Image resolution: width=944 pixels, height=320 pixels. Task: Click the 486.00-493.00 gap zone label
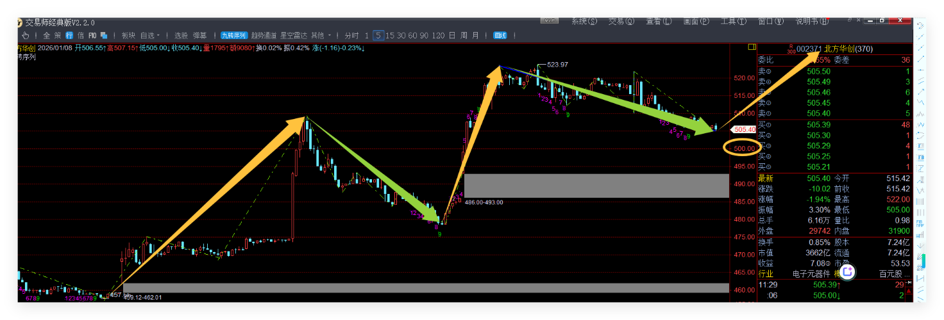pyautogui.click(x=484, y=202)
